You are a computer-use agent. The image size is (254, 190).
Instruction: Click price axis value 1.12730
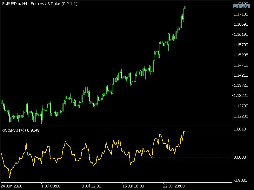(241, 106)
